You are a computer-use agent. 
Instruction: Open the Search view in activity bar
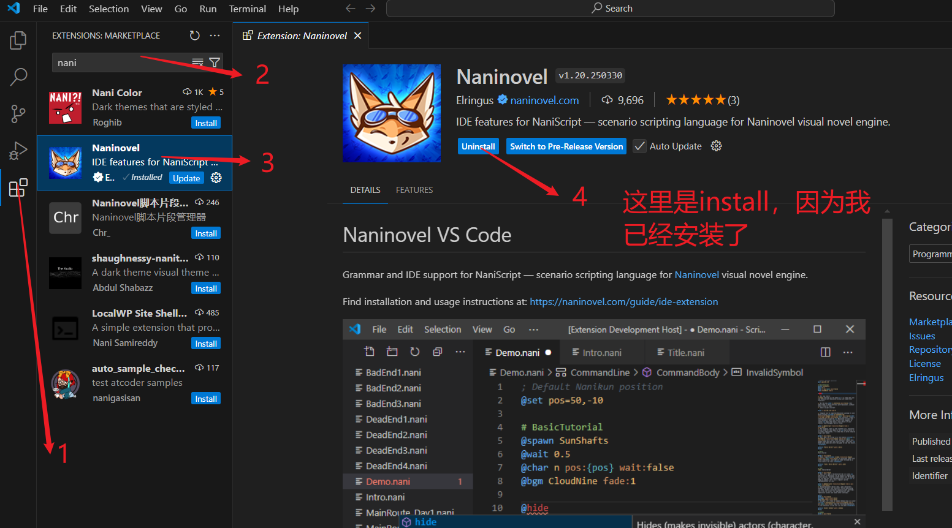coord(18,77)
